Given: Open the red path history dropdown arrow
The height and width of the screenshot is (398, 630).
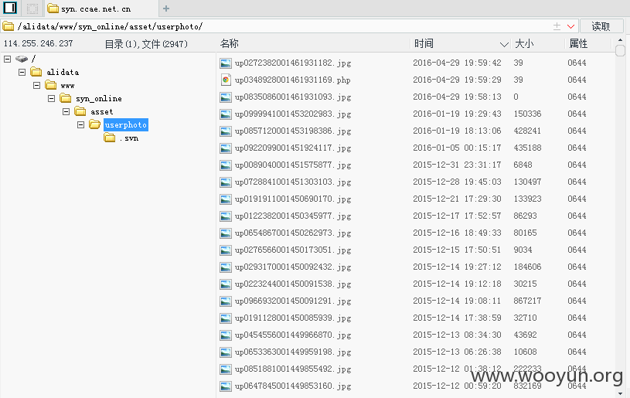Looking at the screenshot, I should click(x=570, y=26).
